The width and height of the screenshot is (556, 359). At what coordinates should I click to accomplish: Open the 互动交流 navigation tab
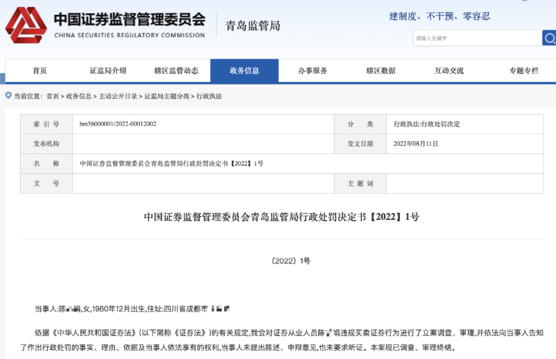point(449,70)
